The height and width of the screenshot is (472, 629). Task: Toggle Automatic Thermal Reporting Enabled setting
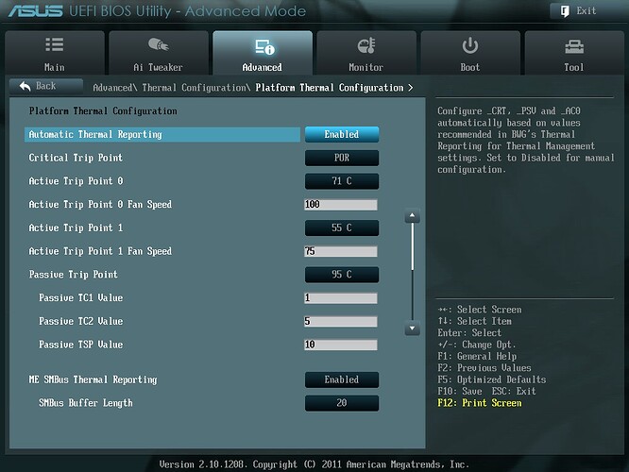pos(341,134)
